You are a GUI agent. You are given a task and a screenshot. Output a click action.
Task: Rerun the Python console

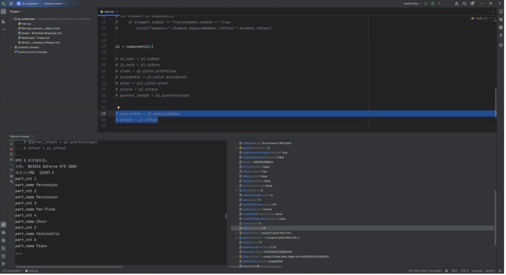click(11, 144)
